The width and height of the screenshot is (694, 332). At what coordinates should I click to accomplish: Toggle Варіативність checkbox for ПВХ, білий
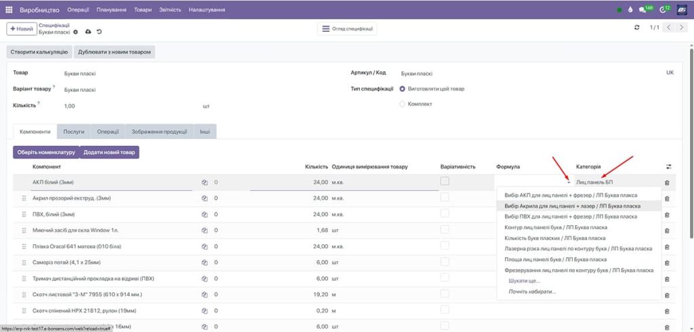coord(445,213)
